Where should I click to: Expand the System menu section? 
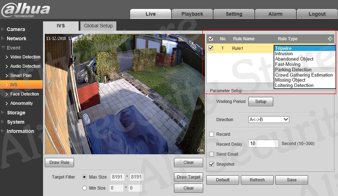click(16, 122)
